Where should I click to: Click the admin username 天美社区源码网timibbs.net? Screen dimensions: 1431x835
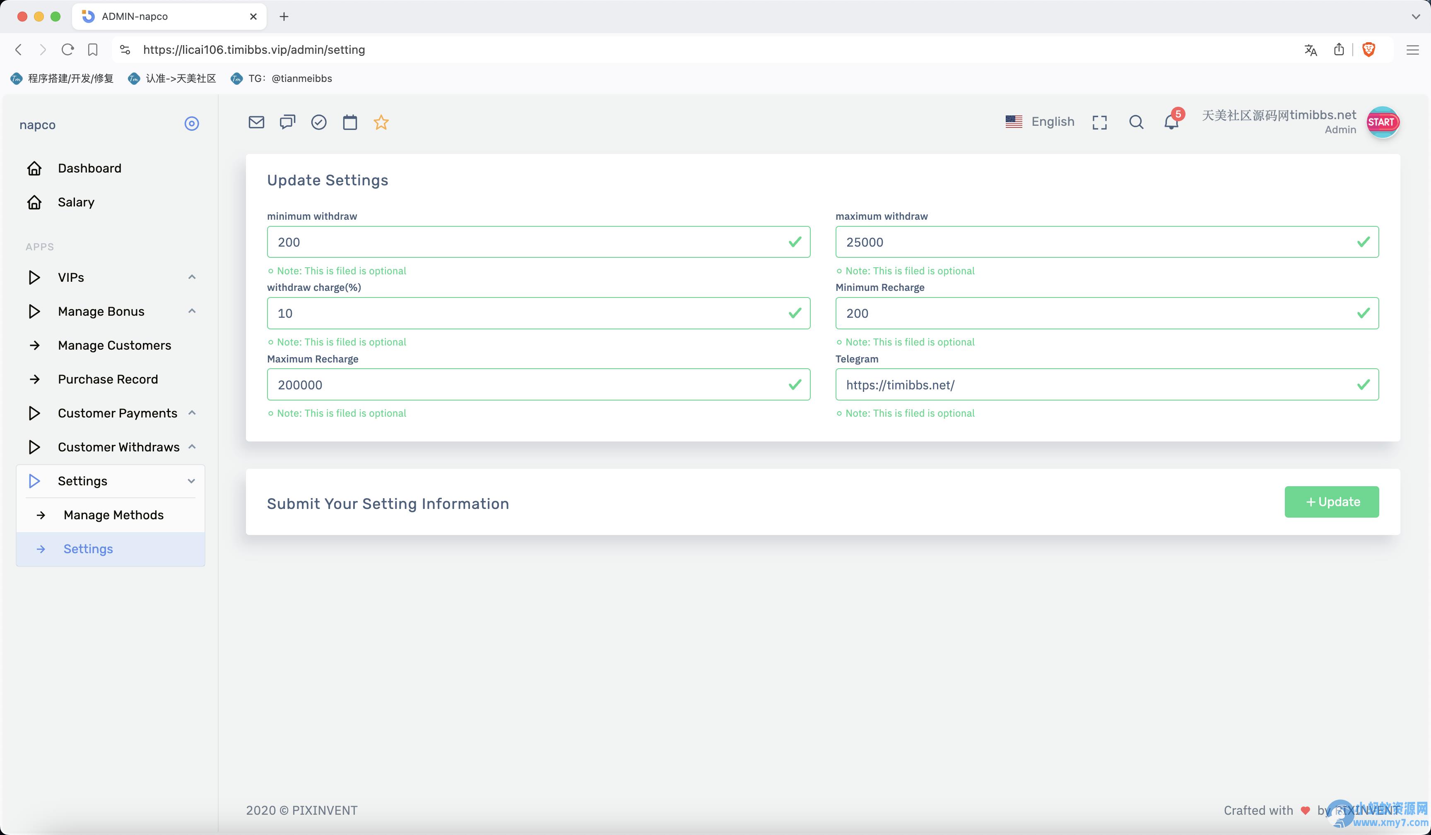pyautogui.click(x=1279, y=115)
